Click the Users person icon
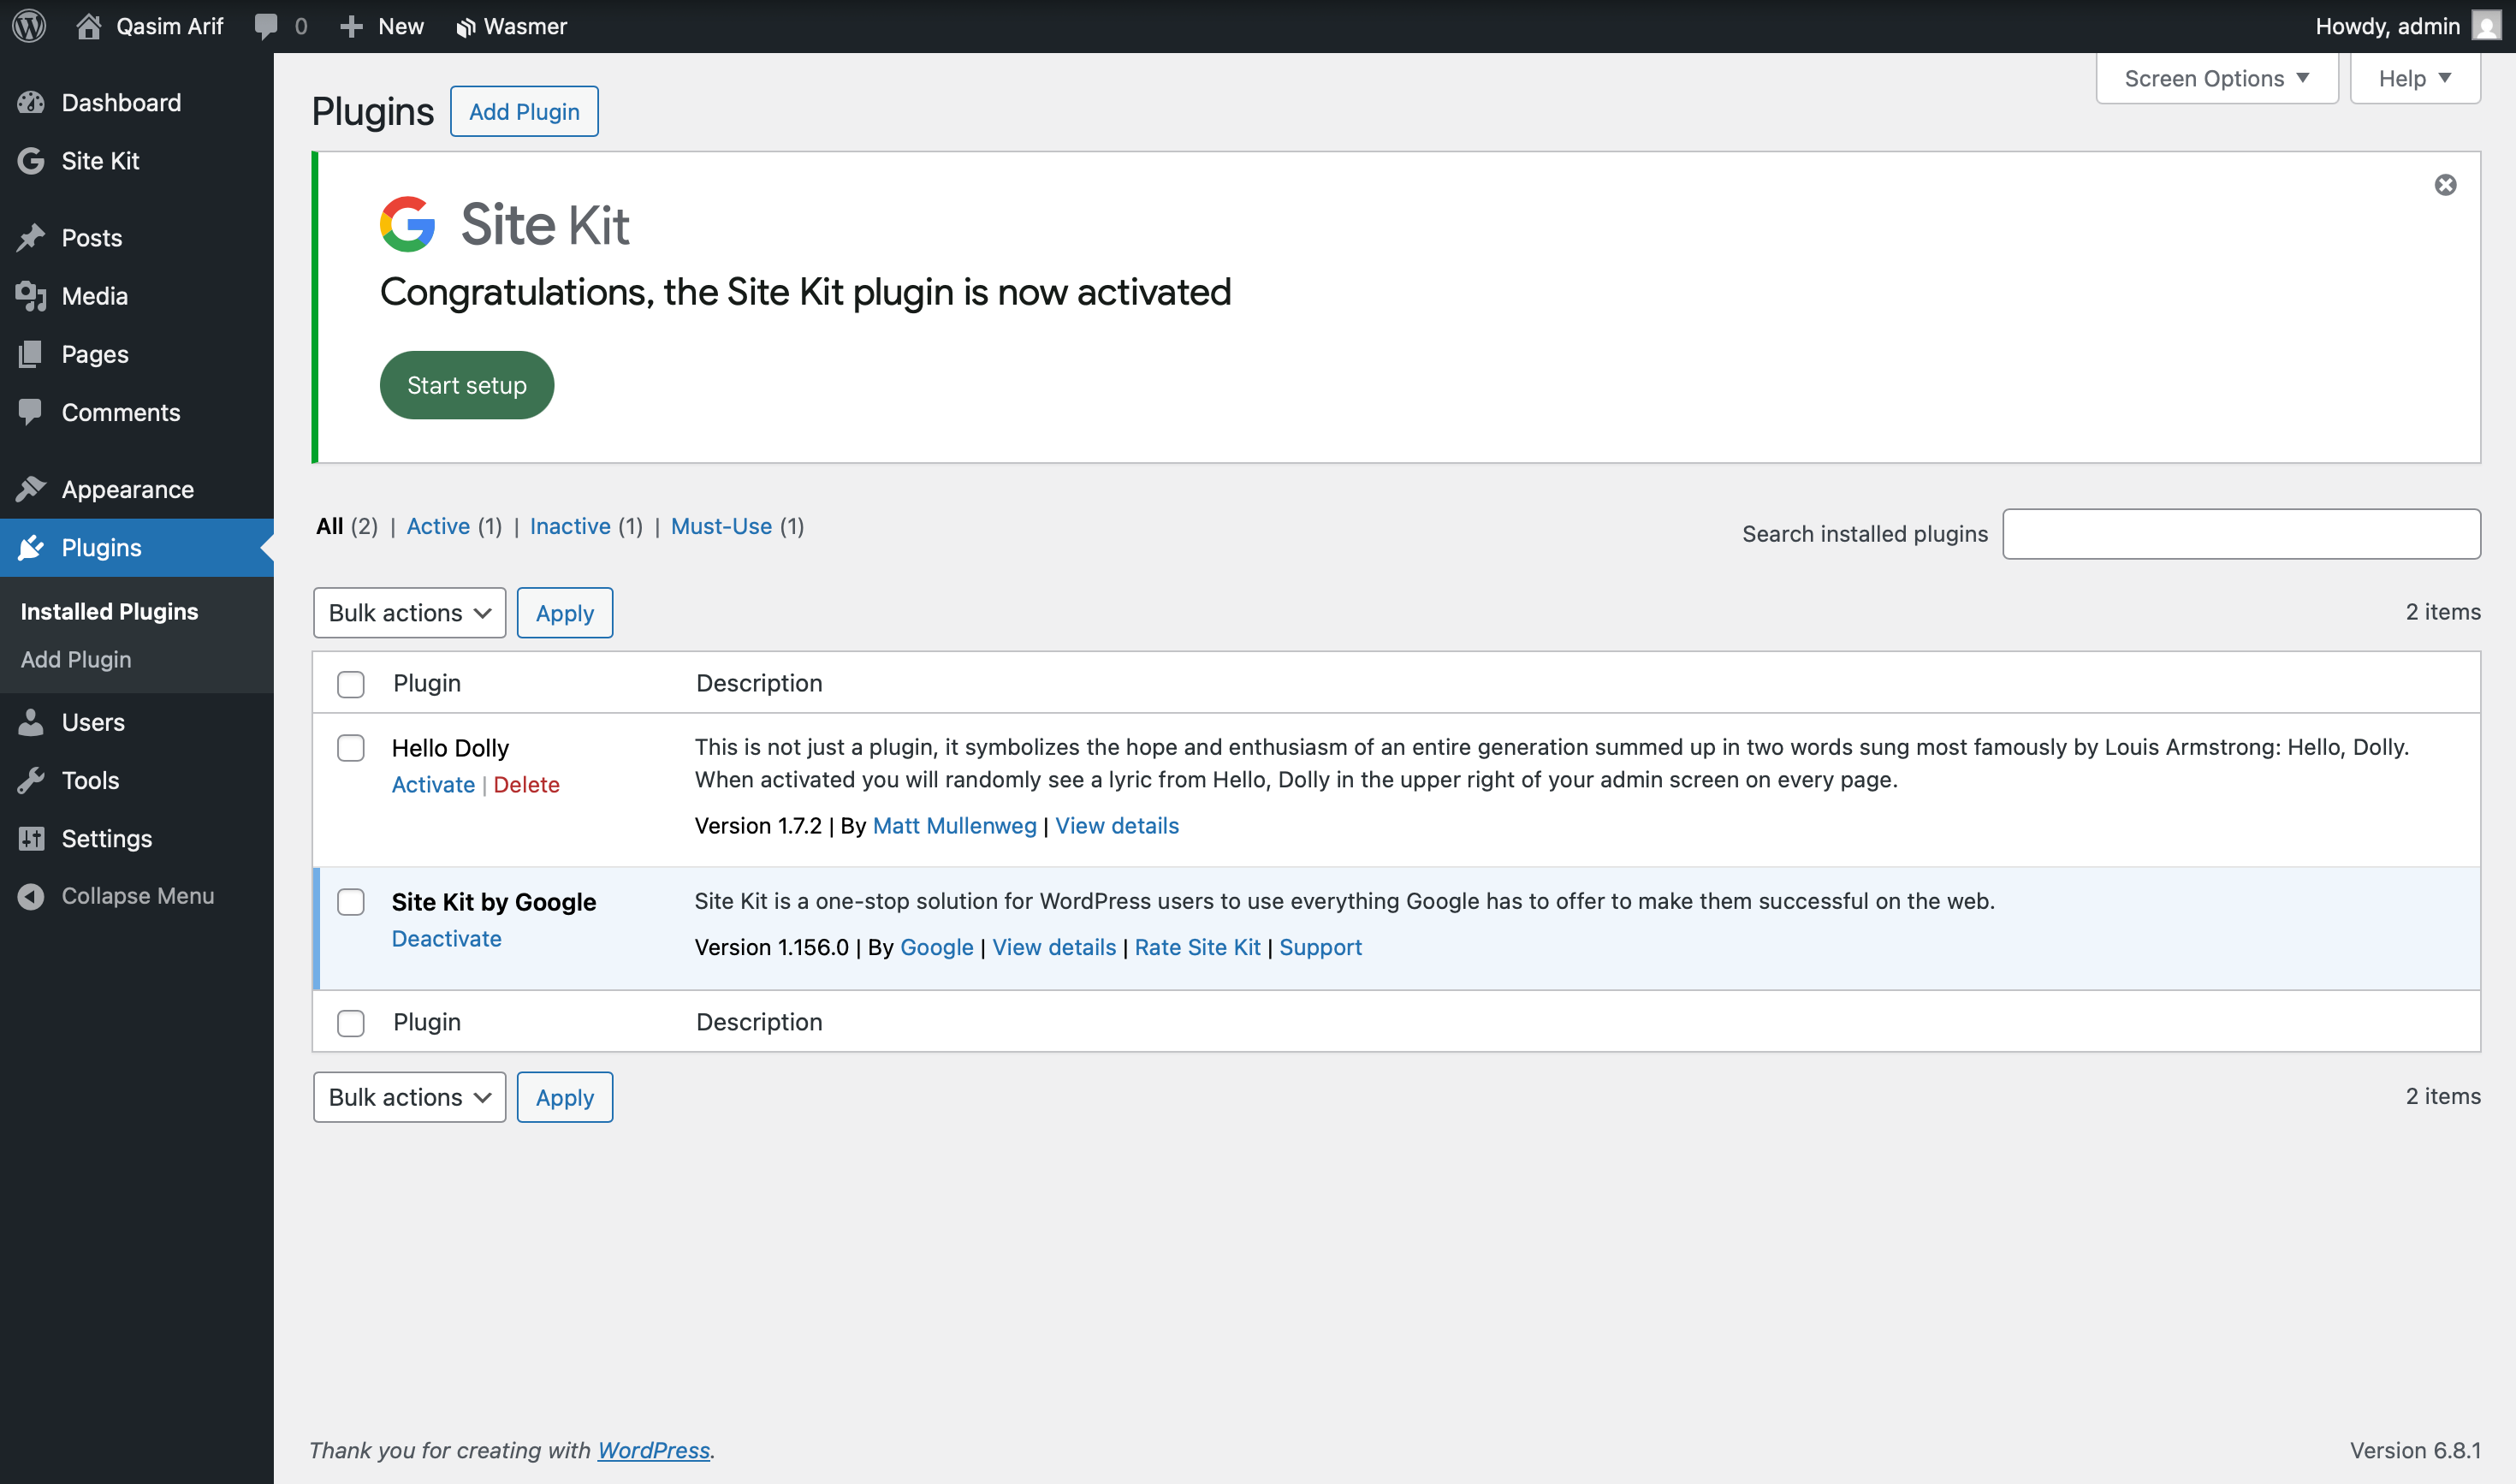 click(31, 722)
